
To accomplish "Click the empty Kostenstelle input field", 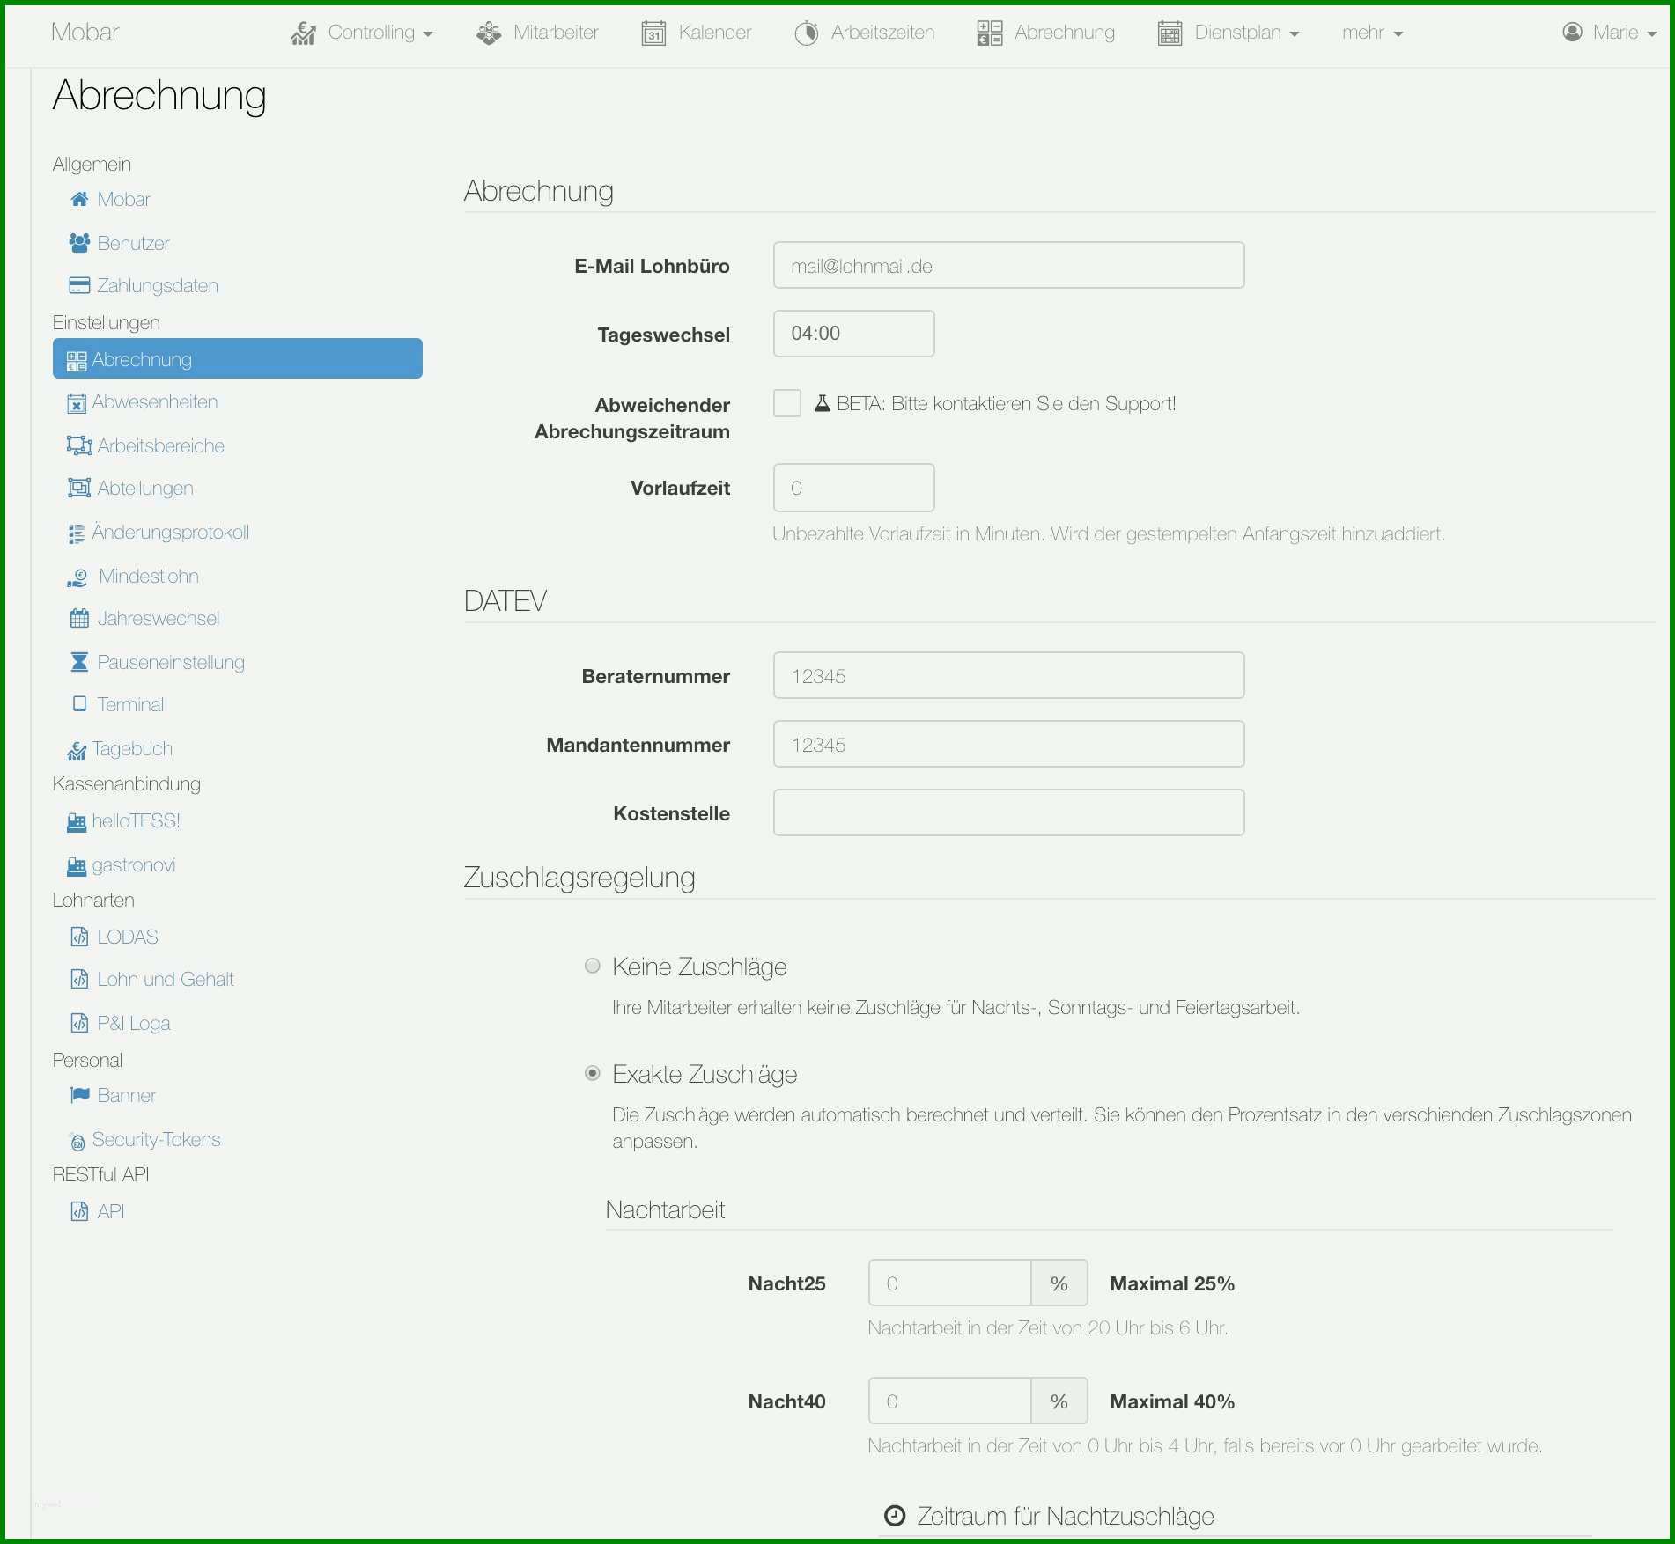I will pos(1008,812).
